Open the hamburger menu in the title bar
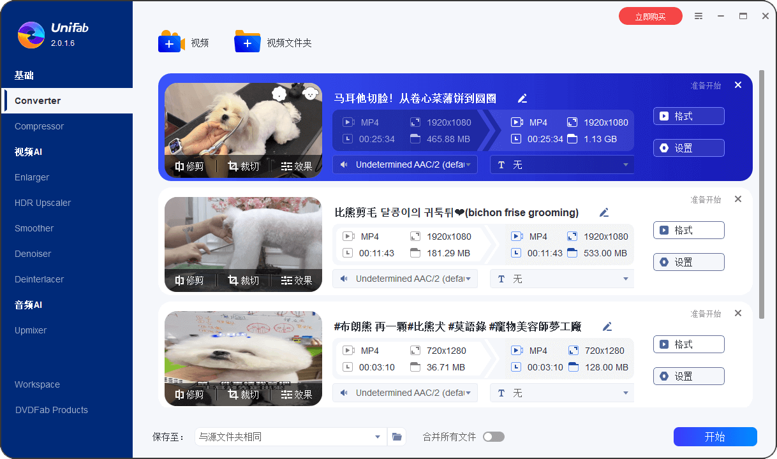The width and height of the screenshot is (777, 459). pos(698,16)
